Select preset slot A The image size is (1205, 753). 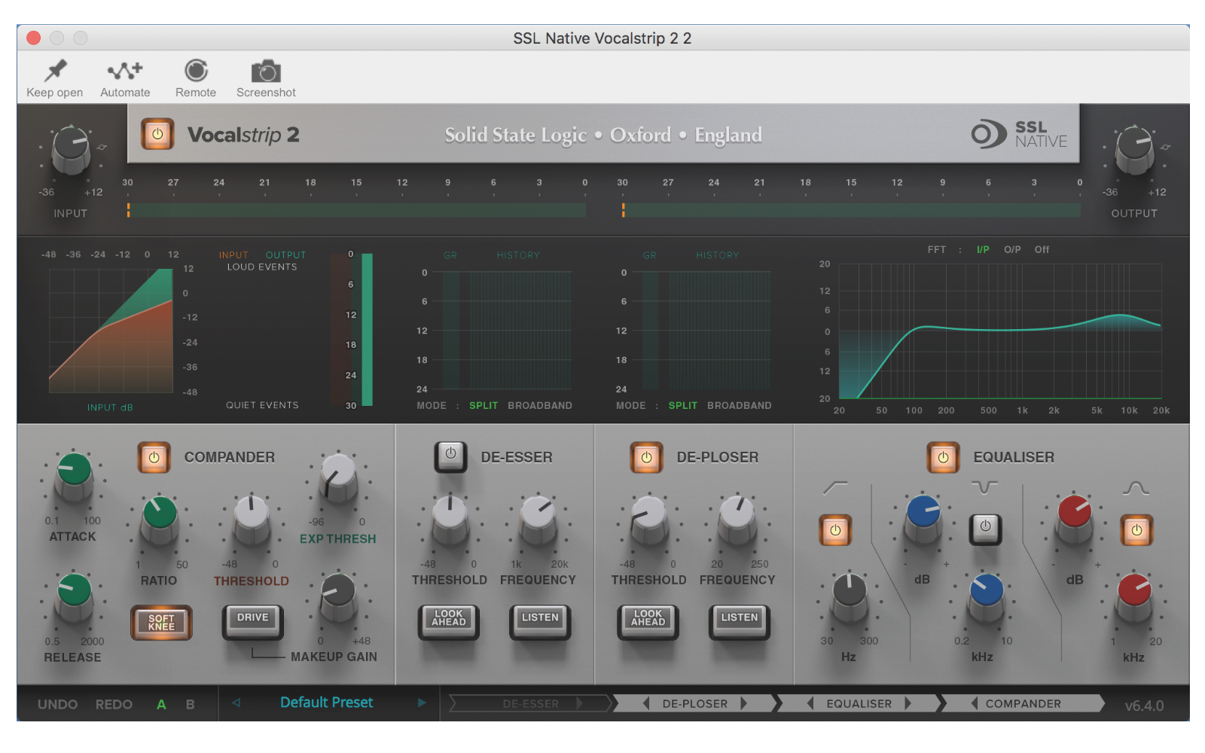(161, 704)
